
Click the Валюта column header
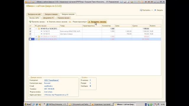coord(155,26)
